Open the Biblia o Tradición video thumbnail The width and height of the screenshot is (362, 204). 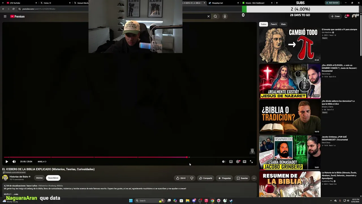[290, 117]
